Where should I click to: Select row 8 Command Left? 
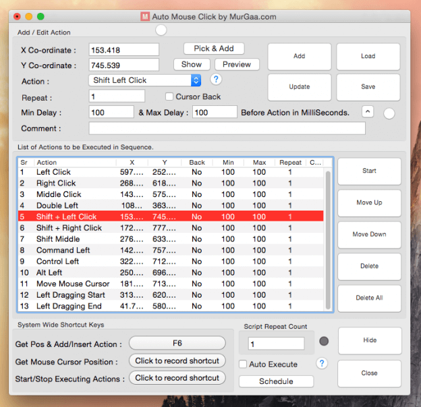click(x=171, y=250)
